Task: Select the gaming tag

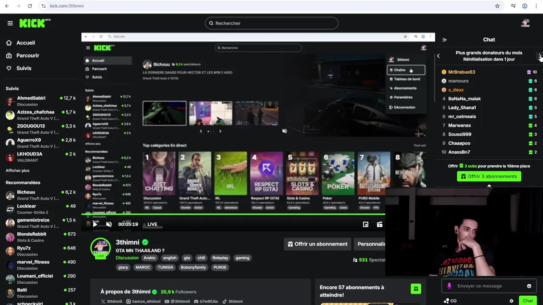Action: pos(243,258)
